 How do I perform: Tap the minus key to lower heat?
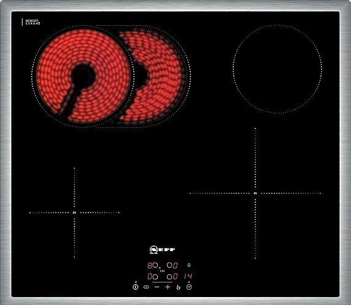pos(157,287)
